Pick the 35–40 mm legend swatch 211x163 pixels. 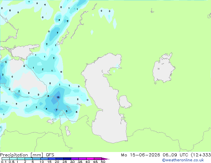(x=83, y=159)
